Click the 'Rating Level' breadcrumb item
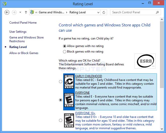Viewport: 166px width, 133px height. click(78, 12)
